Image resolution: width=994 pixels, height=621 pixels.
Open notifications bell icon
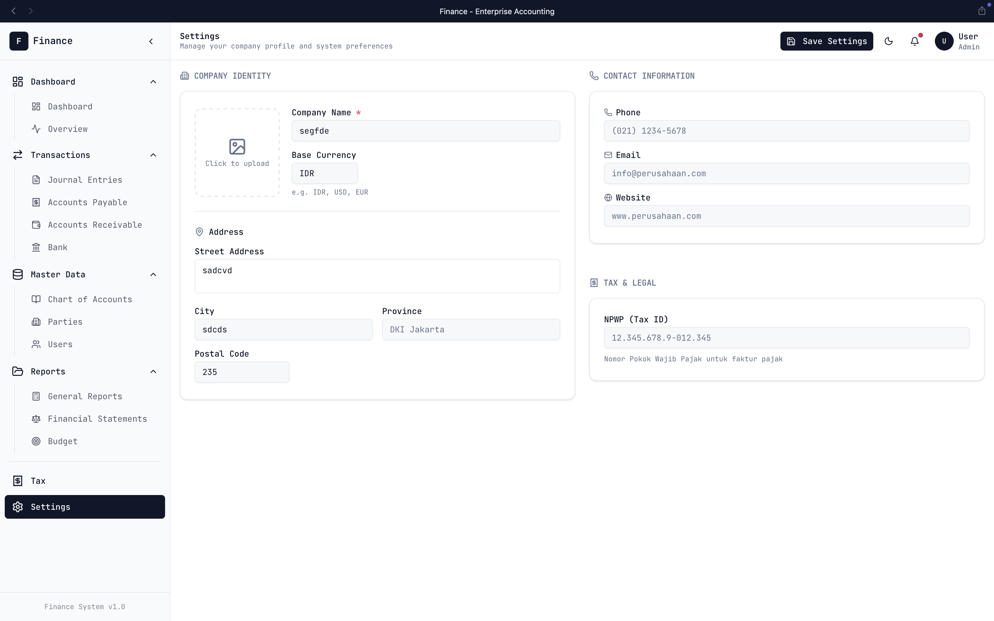pyautogui.click(x=915, y=41)
